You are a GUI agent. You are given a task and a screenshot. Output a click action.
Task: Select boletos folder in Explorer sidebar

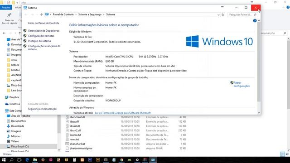tap(15, 70)
